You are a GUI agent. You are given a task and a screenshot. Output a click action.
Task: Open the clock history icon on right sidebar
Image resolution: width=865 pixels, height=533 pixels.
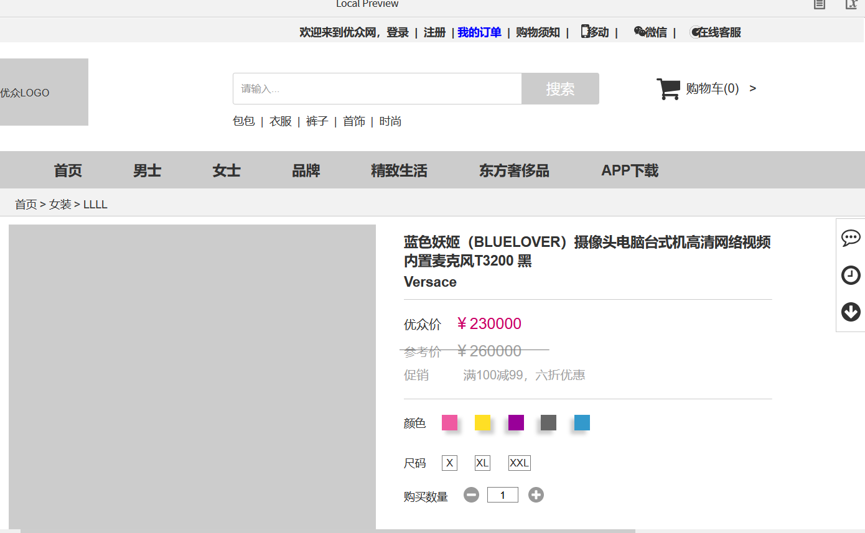click(x=851, y=275)
